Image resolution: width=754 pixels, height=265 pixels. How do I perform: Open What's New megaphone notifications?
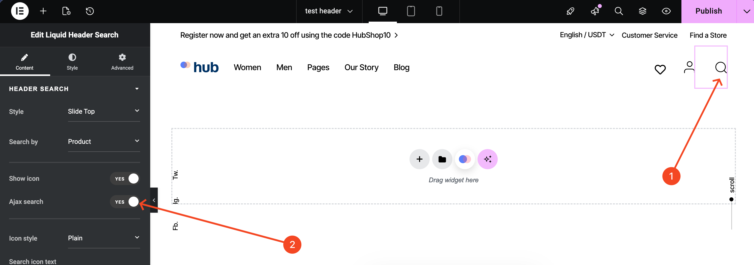595,11
